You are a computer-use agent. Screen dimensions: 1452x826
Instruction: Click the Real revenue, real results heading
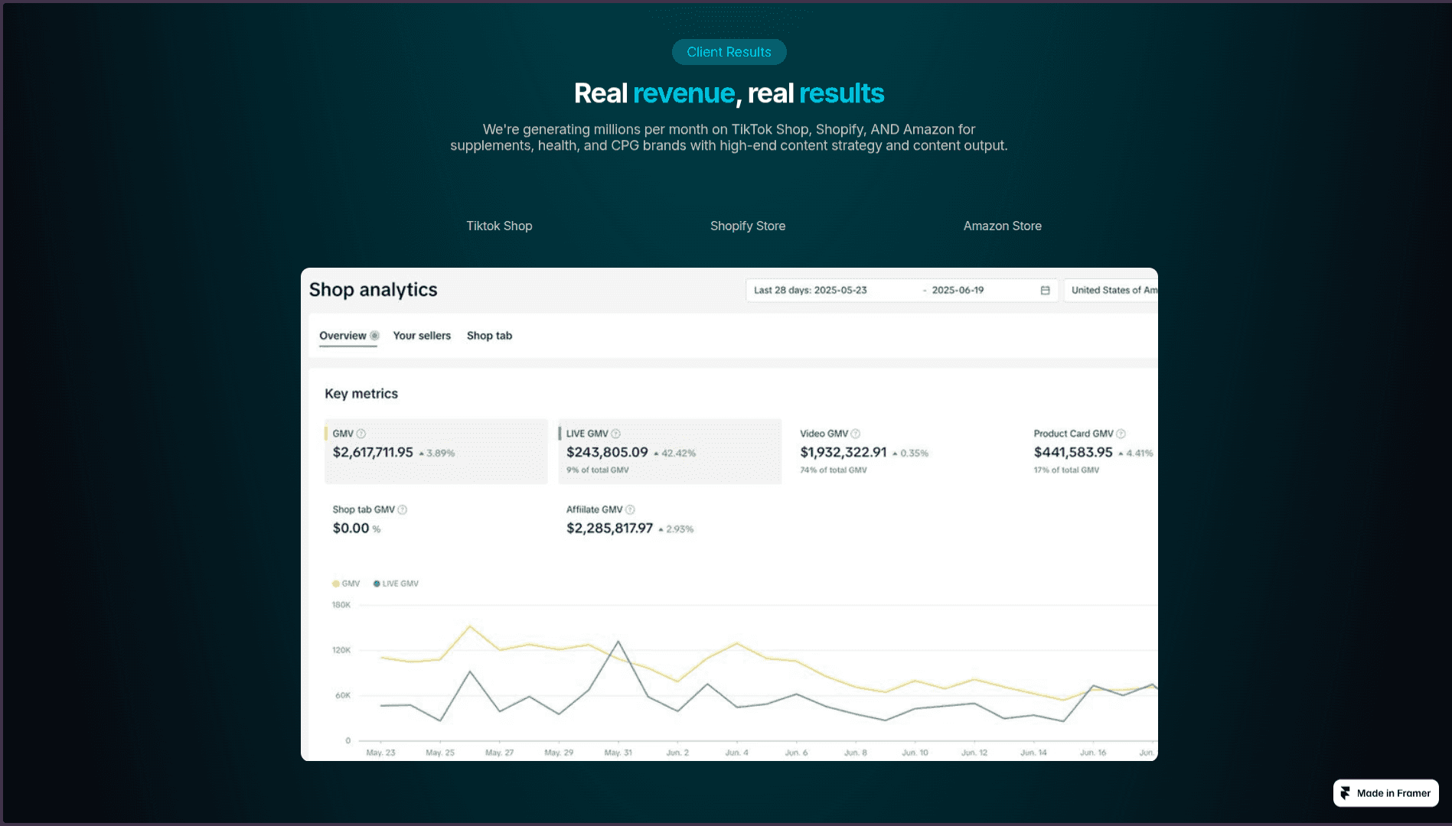click(729, 93)
